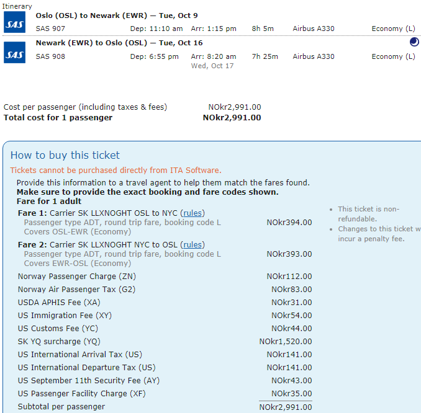421x413 pixels.
Task: Click the SK YQ surcharge (YQ) row label
Action: pos(59,342)
